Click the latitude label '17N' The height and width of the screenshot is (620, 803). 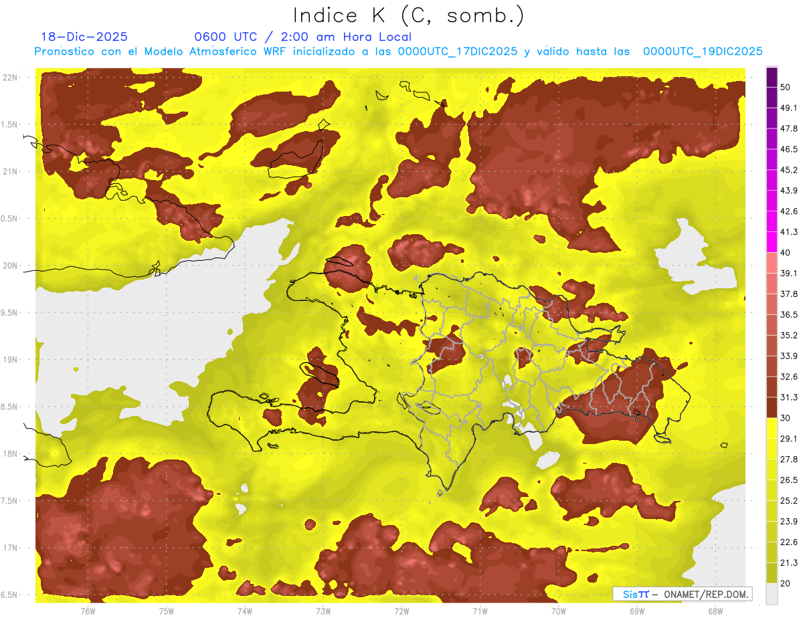point(11,548)
